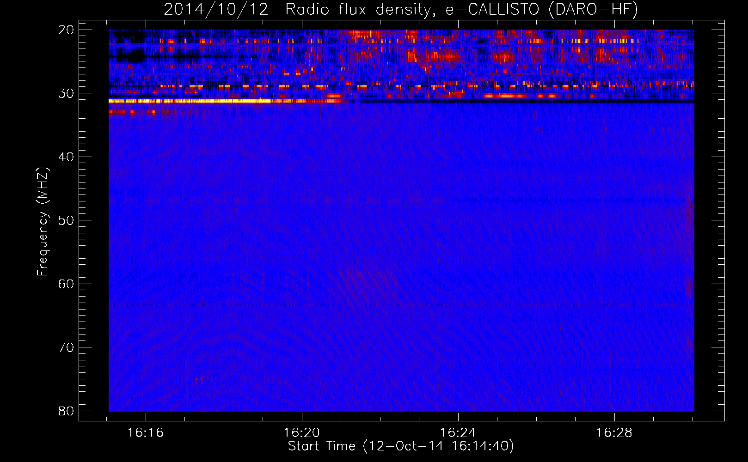Click the black horizontal line just below 31 MHz
This screenshot has width=748, height=462.
point(527,101)
